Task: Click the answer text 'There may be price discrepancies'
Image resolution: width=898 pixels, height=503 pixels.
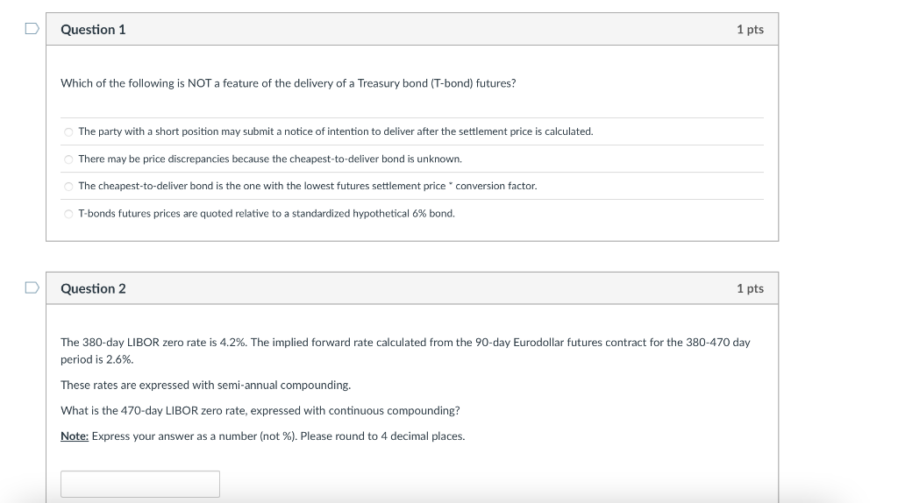Action: click(x=270, y=159)
